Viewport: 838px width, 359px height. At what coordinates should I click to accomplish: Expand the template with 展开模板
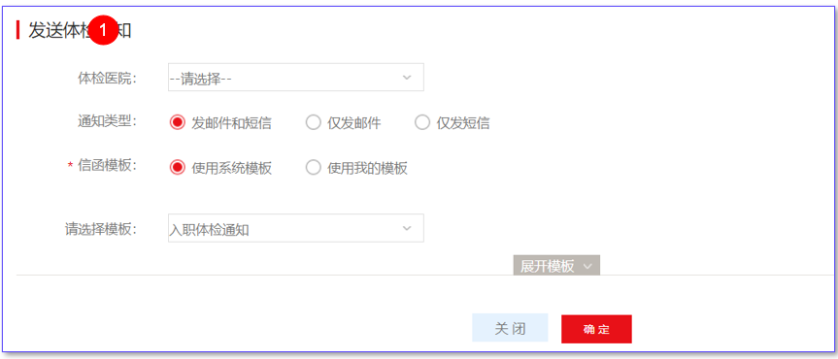tap(556, 266)
